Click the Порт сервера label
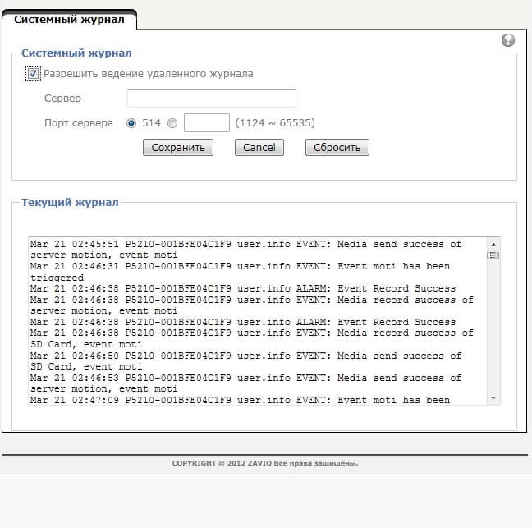This screenshot has height=528, width=532. (x=79, y=123)
